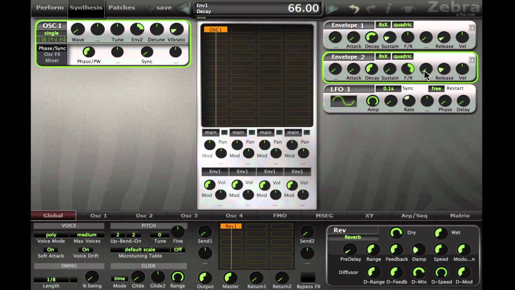Click the LFO 1 Rate knob

409,101
